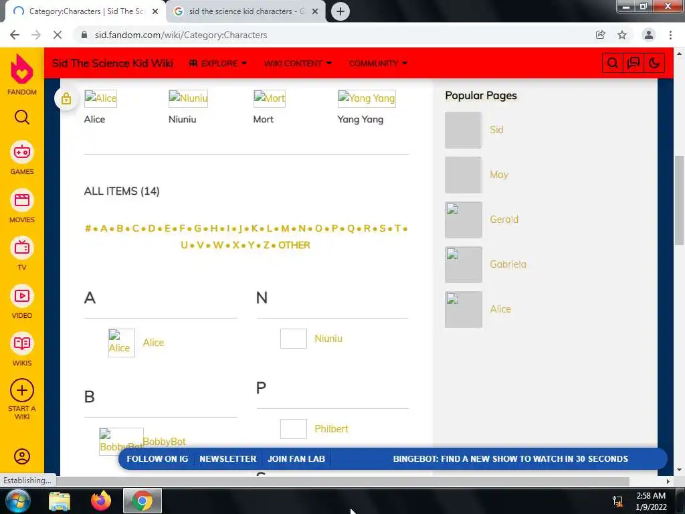Click the share page icon in address bar
This screenshot has height=514, width=685.
(600, 35)
